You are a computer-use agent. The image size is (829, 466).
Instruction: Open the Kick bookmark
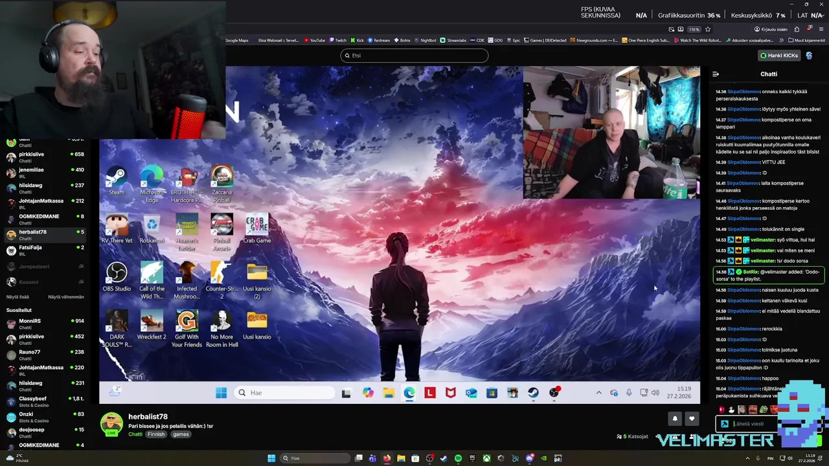(x=357, y=40)
